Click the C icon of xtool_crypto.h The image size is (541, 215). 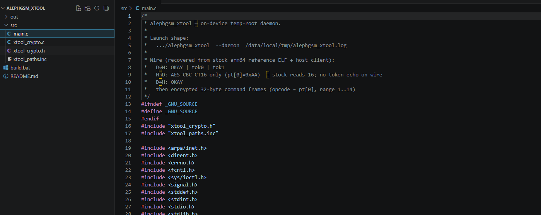click(x=9, y=51)
